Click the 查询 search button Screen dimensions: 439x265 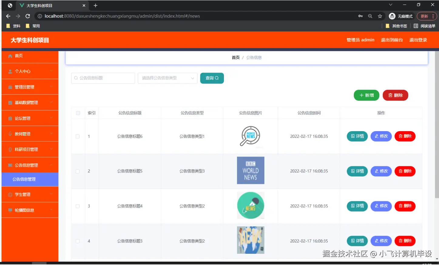coord(212,78)
